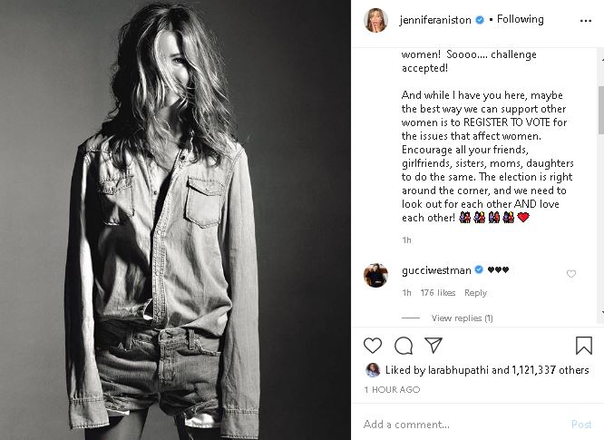Screen dimensions: 604x440
Task: View the 176 likes on the comment
Action: [438, 293]
